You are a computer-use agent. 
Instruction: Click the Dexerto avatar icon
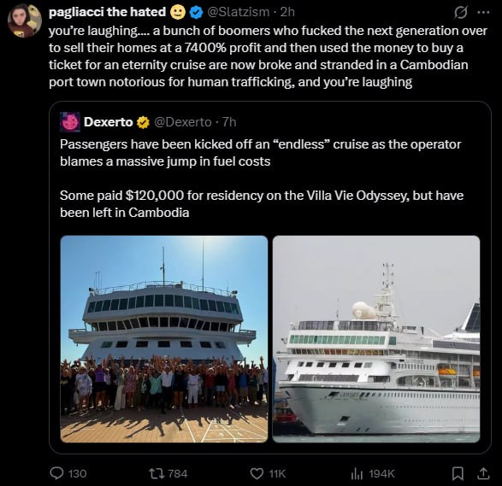pyautogui.click(x=70, y=122)
